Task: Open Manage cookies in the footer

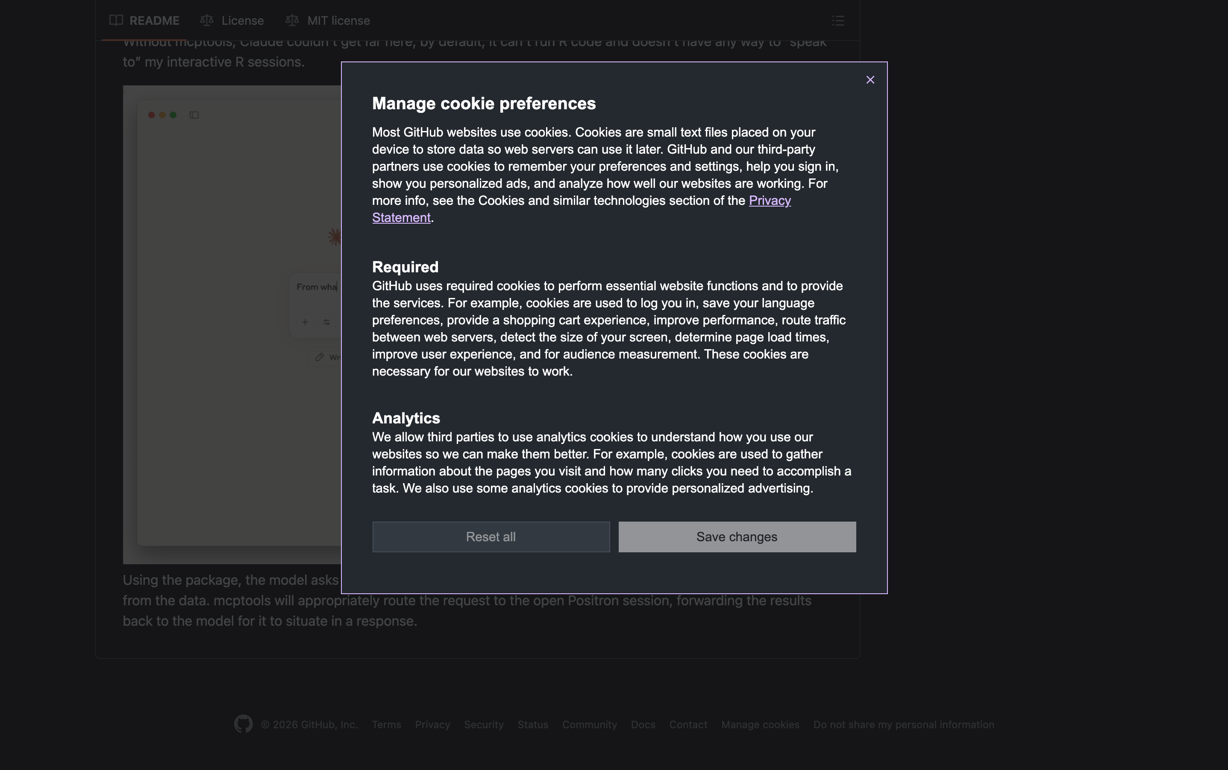Action: (760, 724)
